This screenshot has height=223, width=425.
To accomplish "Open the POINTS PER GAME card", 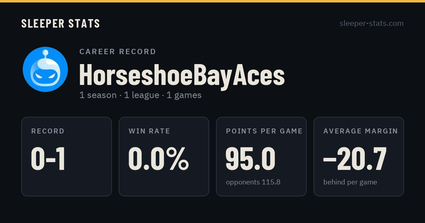I will 261,156.
